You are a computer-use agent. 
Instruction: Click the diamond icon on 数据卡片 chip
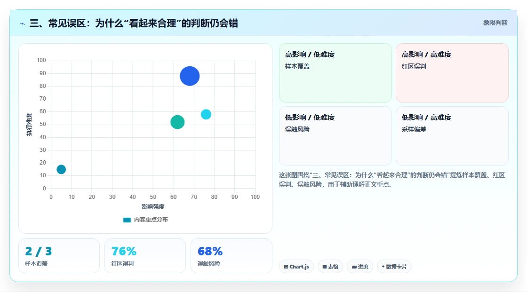pos(383,267)
